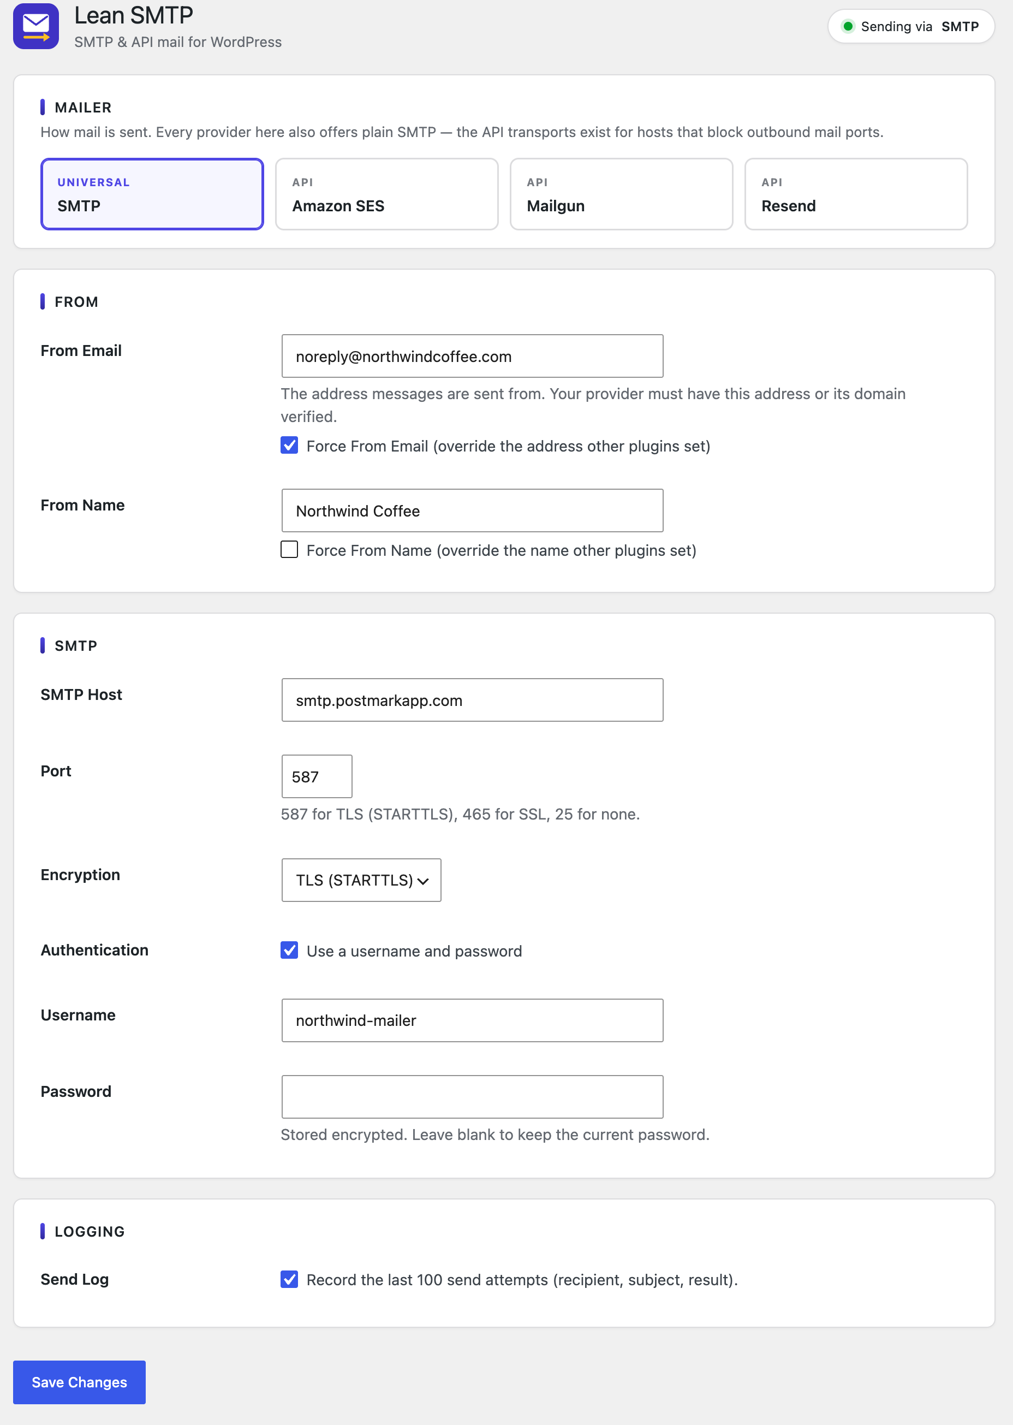The width and height of the screenshot is (1013, 1425).
Task: Click the MAILER section heading
Action: (x=83, y=108)
